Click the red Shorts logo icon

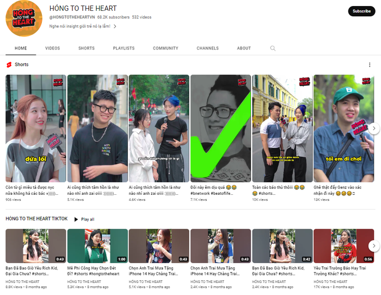point(9,65)
